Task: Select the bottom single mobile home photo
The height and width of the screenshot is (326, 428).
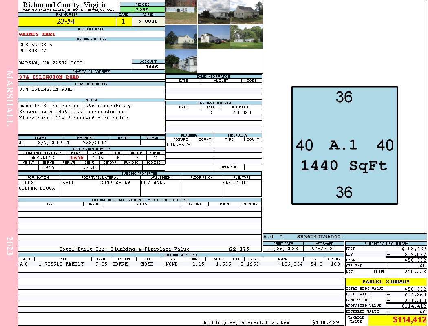Action: click(181, 61)
